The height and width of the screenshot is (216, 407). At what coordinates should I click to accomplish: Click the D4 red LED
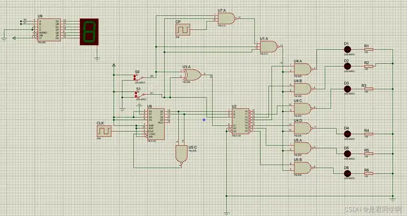(347, 134)
